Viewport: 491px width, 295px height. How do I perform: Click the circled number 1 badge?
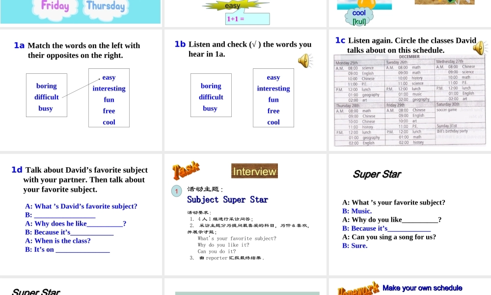[x=177, y=191]
